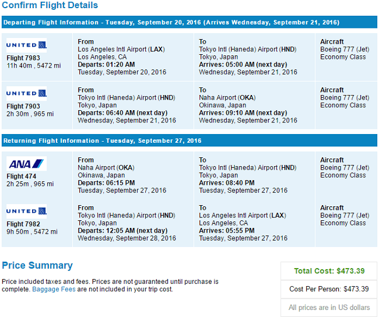
Task: Click the United logo for Flight 7982
Action: (27, 212)
